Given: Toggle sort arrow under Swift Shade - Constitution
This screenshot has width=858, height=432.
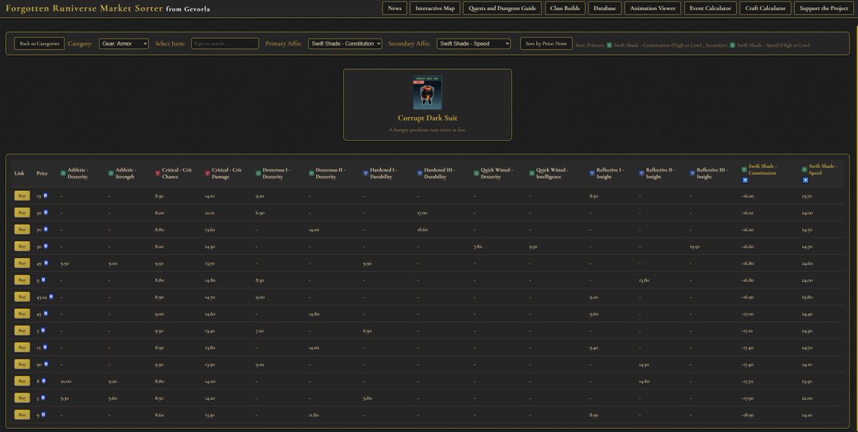Looking at the screenshot, I should coord(745,180).
